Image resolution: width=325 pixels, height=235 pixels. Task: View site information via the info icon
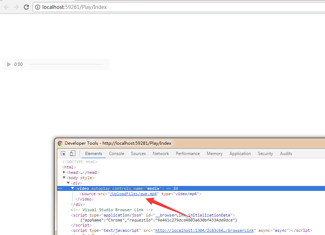[38, 7]
